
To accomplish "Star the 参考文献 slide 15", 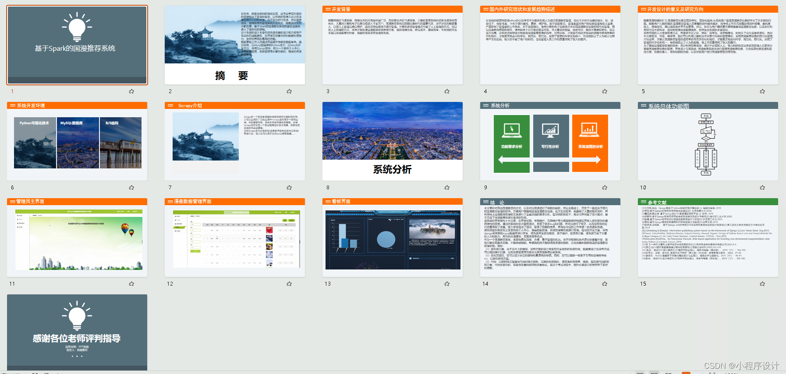I will point(762,284).
